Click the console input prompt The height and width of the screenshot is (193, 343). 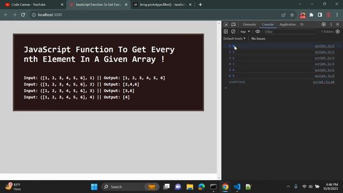coord(282,88)
